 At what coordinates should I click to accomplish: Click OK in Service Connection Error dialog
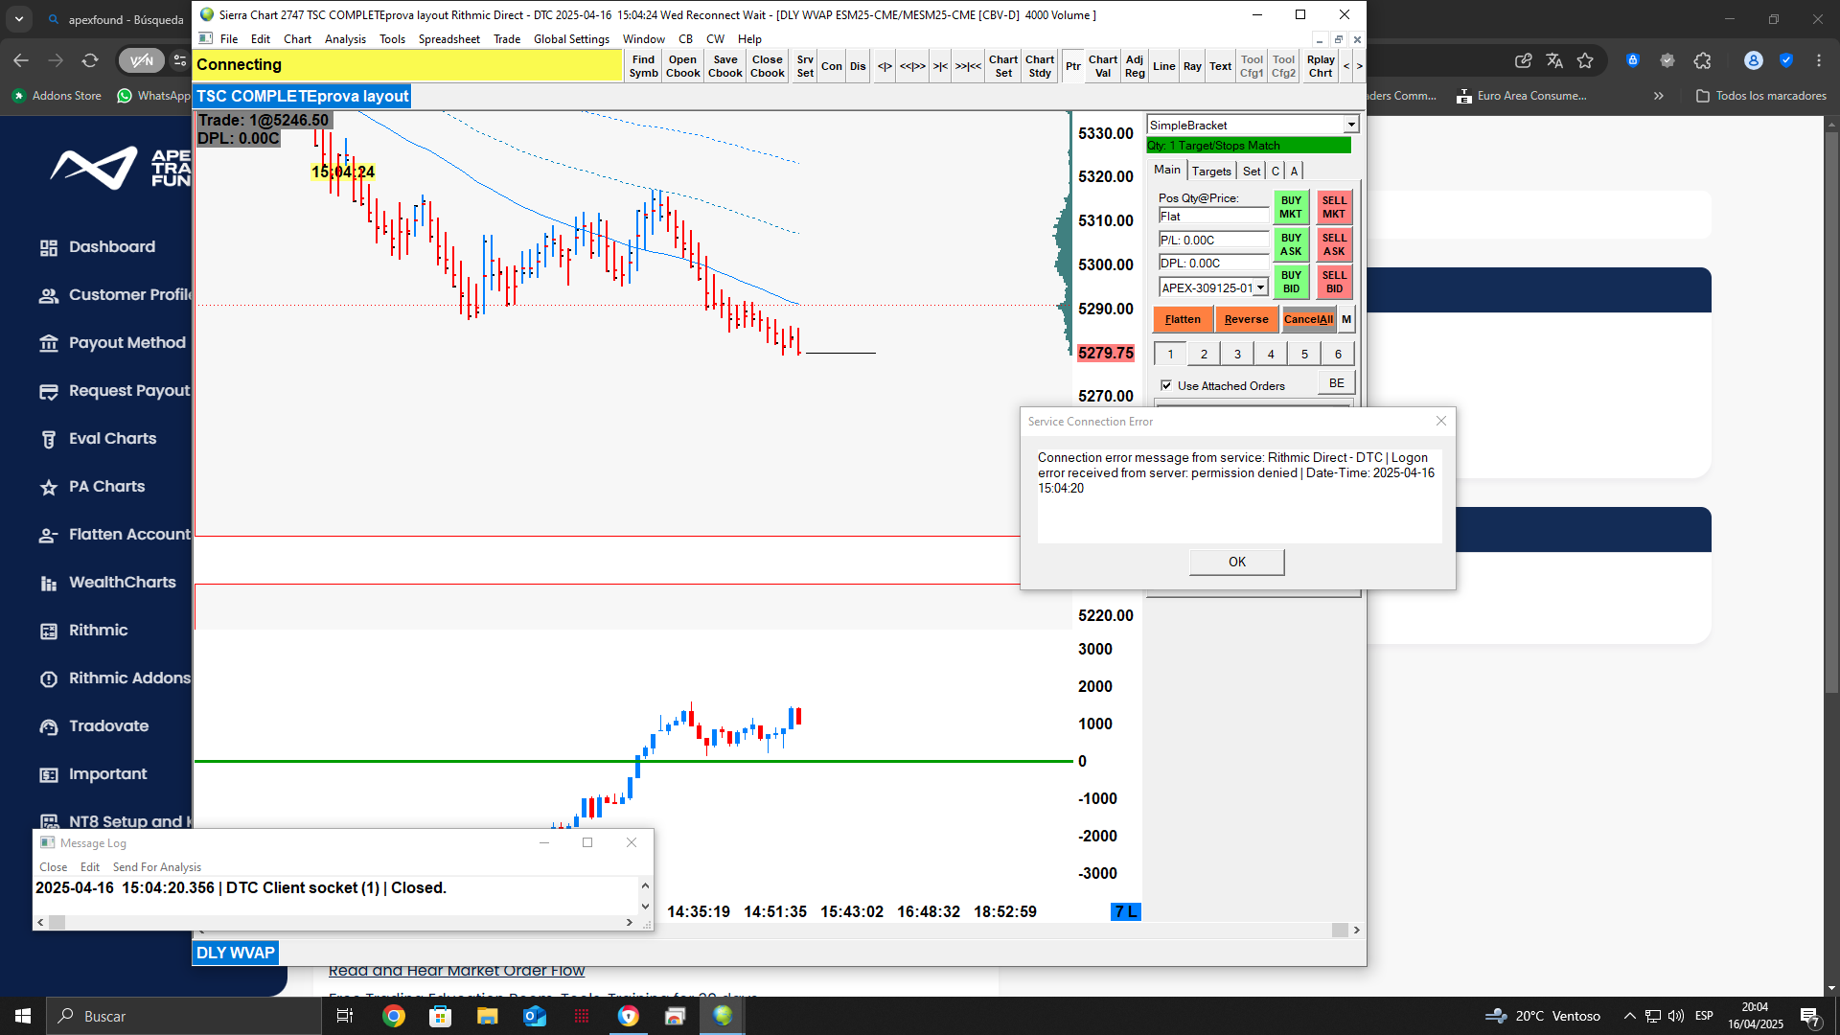pyautogui.click(x=1236, y=562)
